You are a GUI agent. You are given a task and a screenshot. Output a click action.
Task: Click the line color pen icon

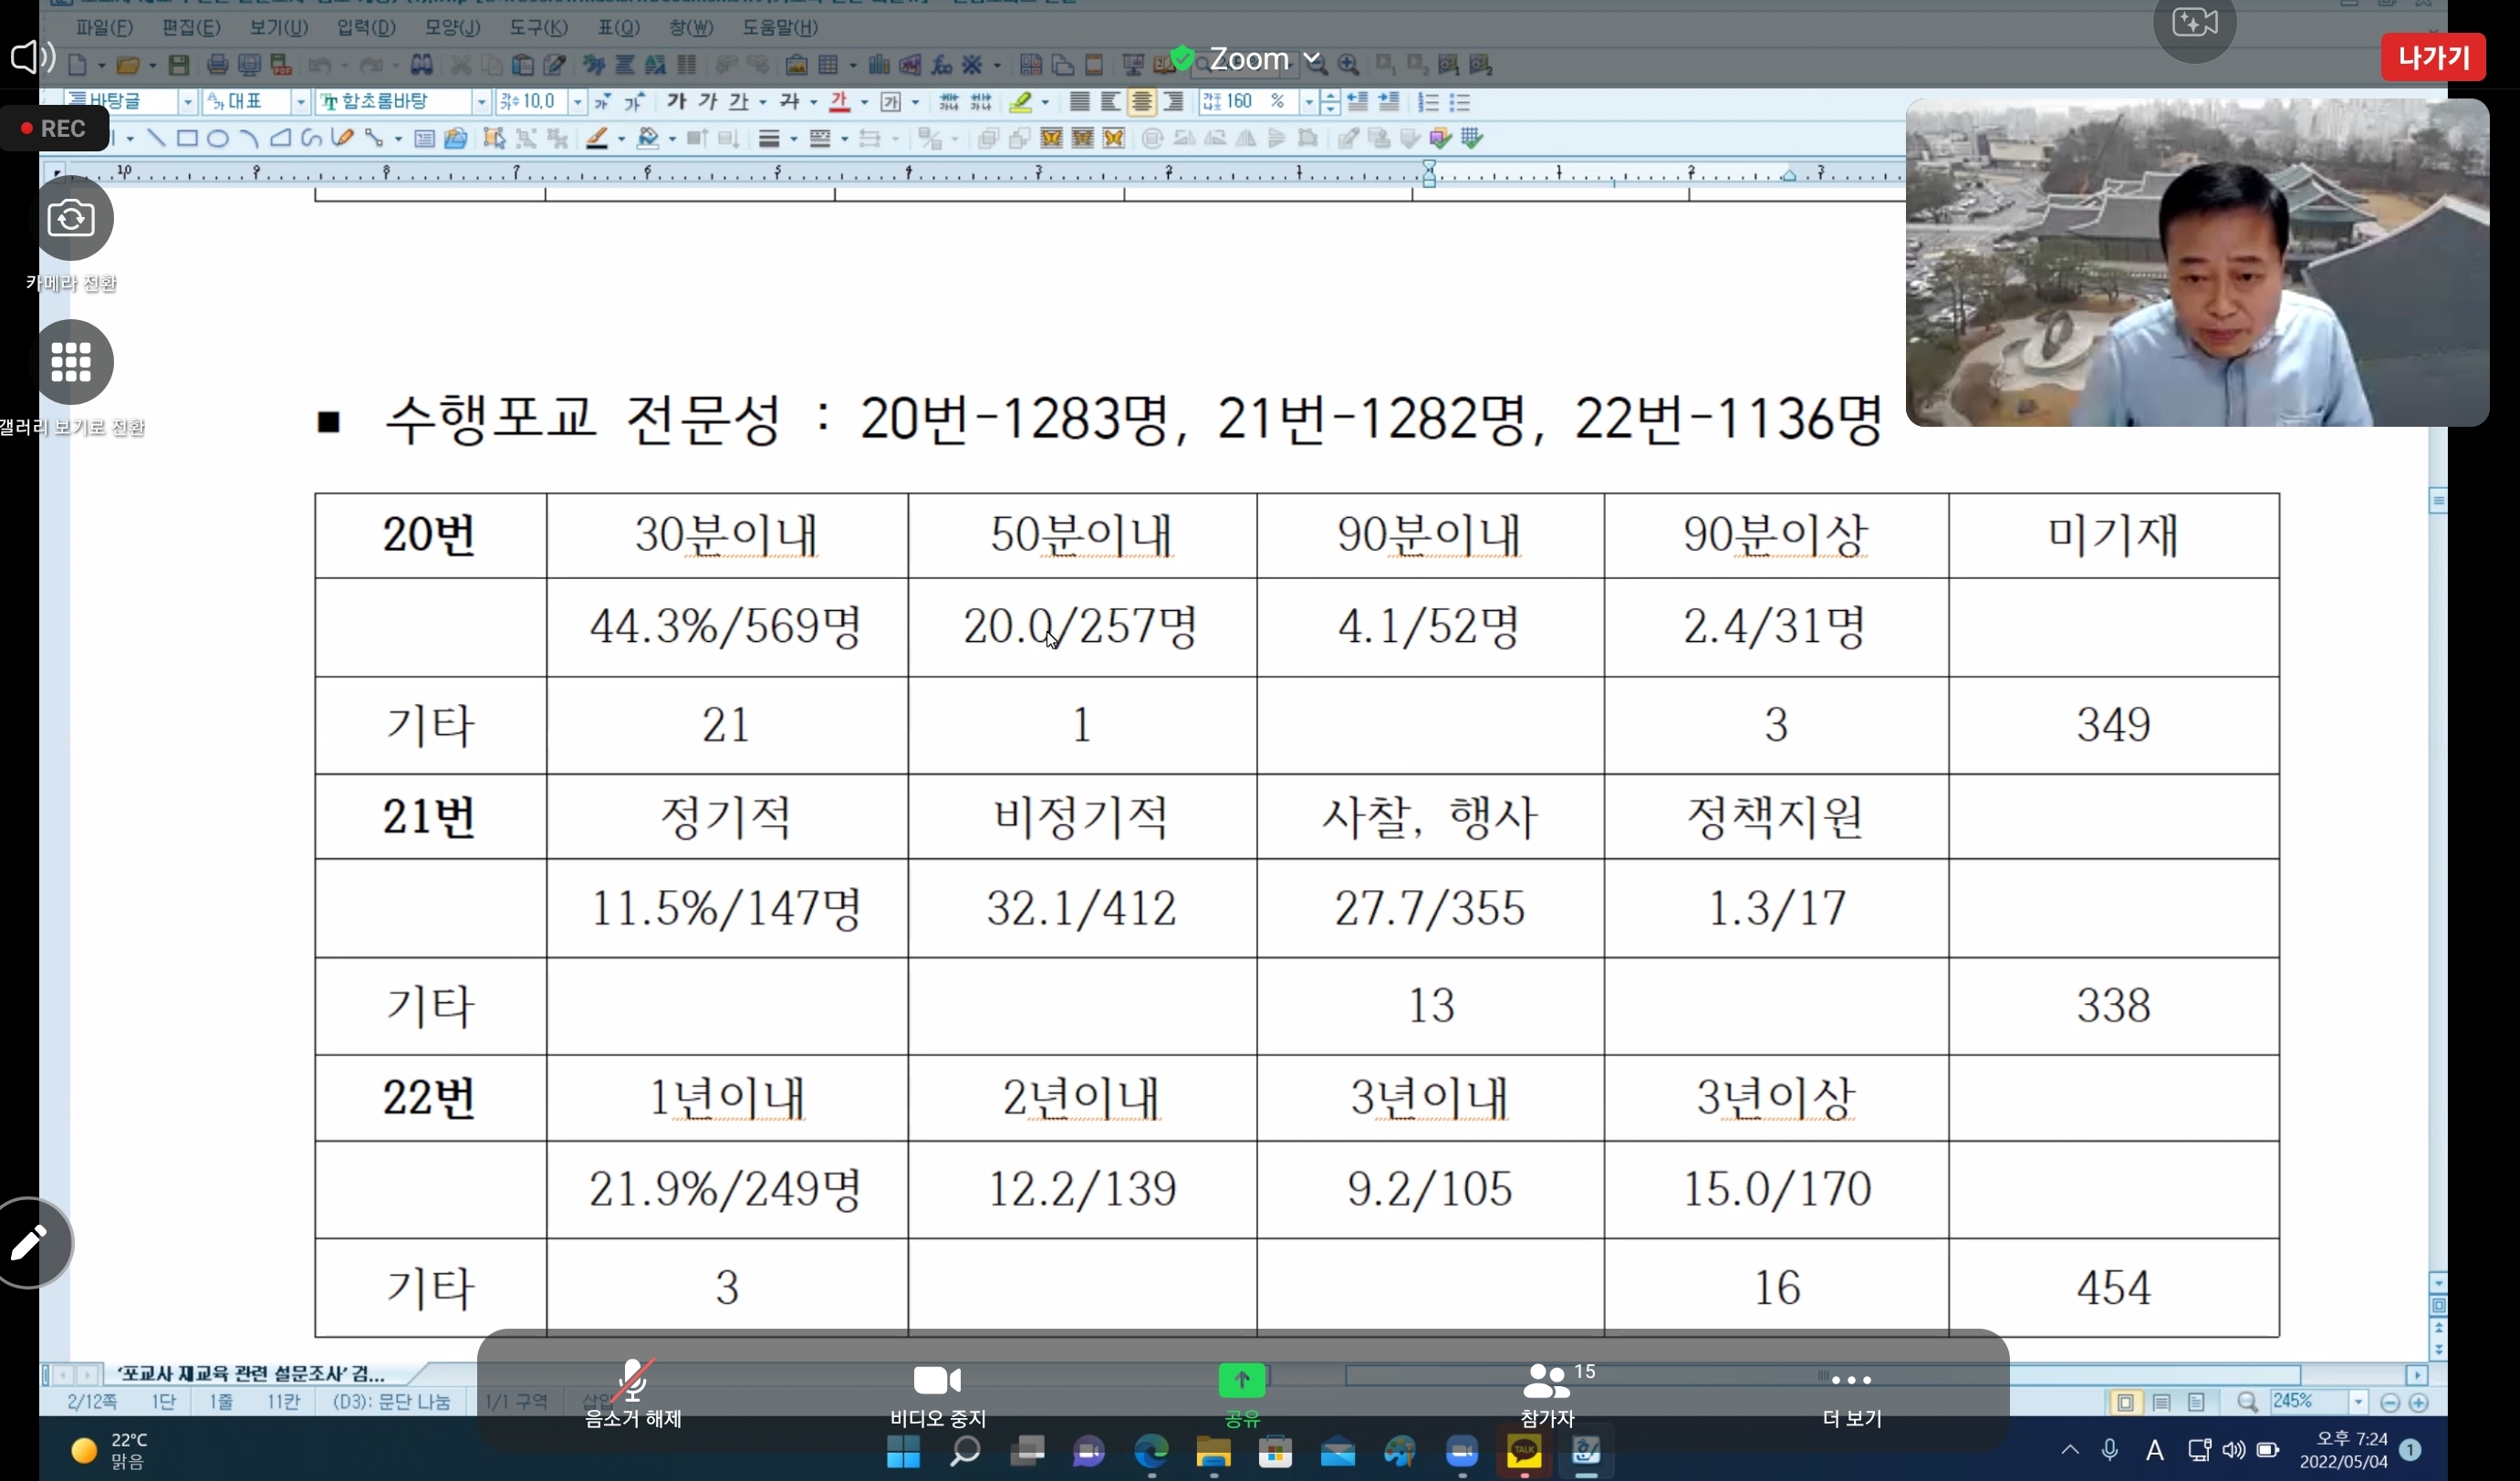pyautogui.click(x=597, y=138)
